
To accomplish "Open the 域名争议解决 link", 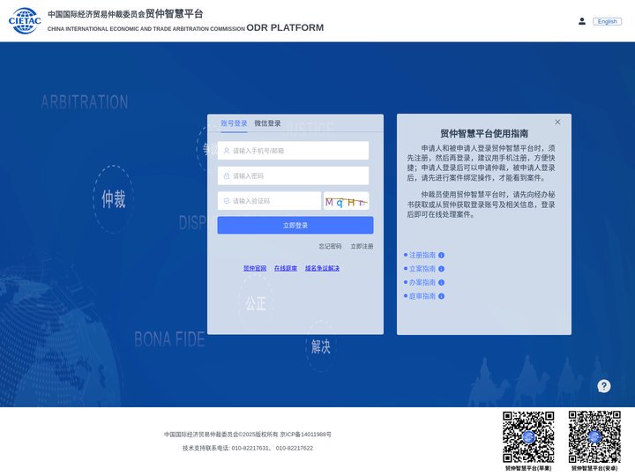I will coord(323,268).
